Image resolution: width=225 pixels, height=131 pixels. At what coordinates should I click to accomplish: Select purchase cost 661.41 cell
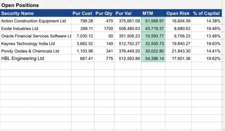pyautogui.click(x=83, y=59)
